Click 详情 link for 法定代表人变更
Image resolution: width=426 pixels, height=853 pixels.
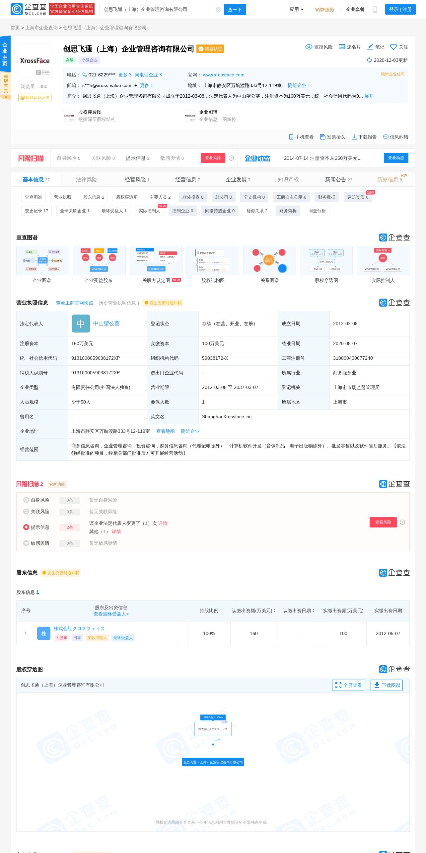pos(163,523)
